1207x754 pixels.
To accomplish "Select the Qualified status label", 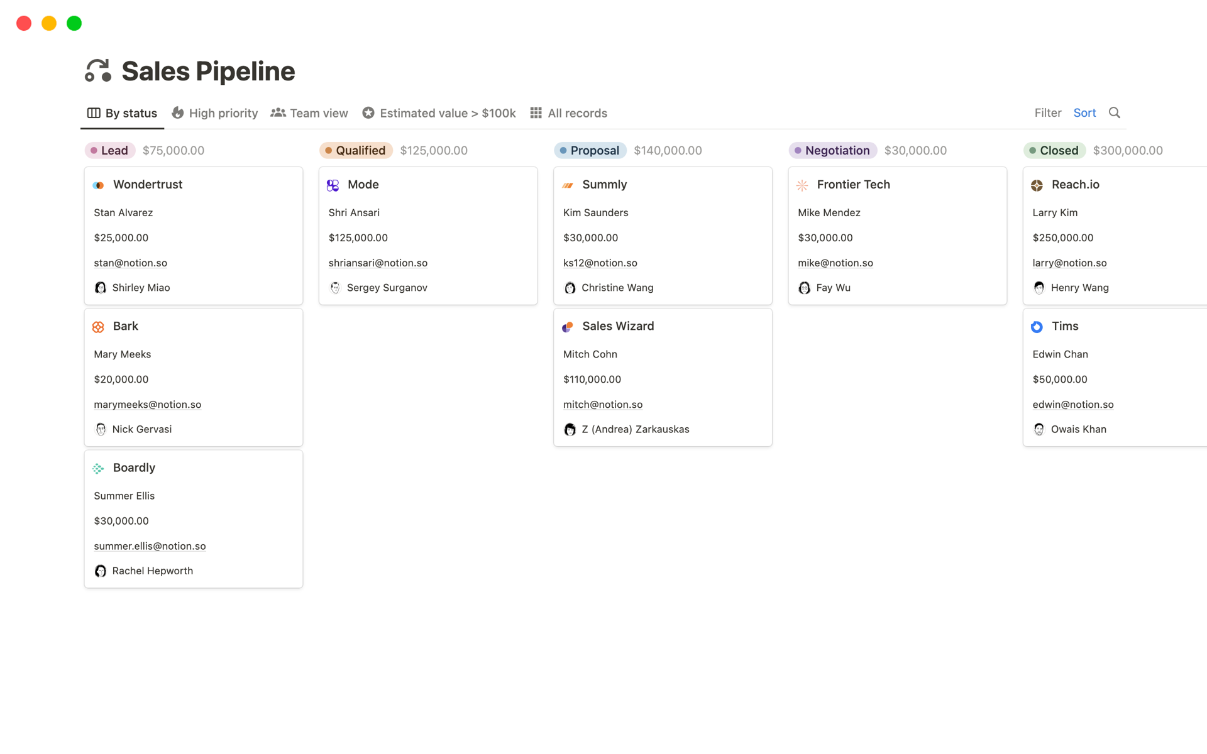I will pyautogui.click(x=355, y=150).
